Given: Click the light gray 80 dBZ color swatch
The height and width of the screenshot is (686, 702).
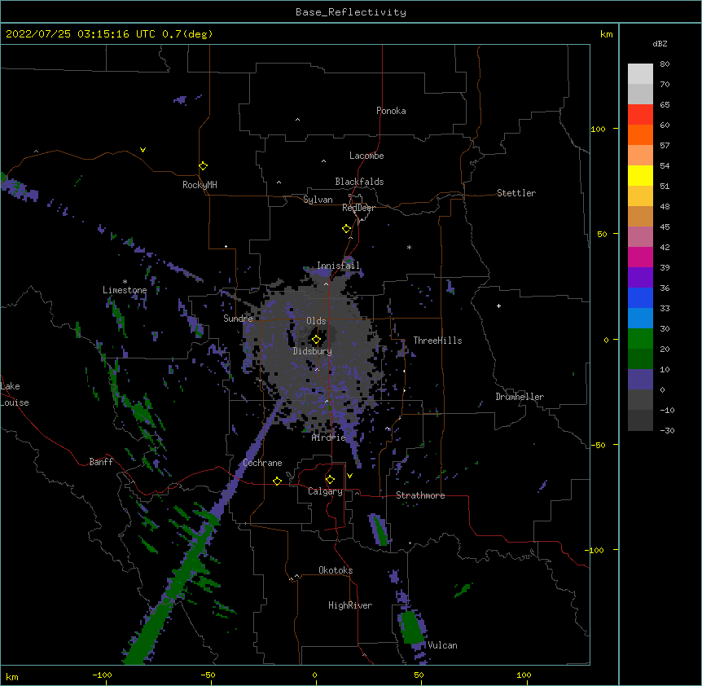Looking at the screenshot, I should [640, 74].
